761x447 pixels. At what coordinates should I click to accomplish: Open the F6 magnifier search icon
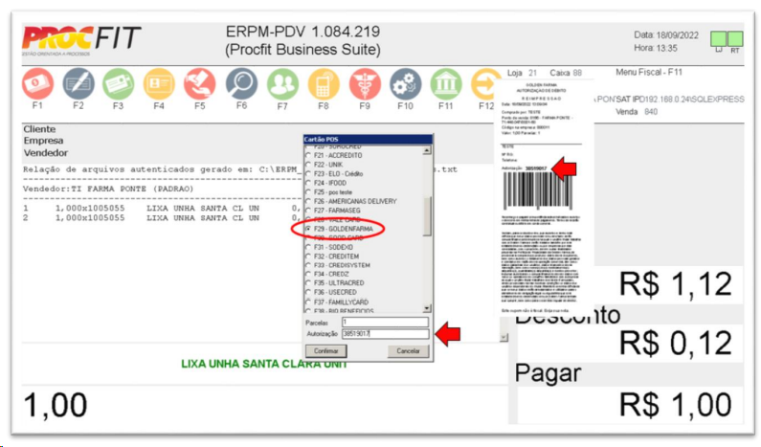(x=241, y=84)
